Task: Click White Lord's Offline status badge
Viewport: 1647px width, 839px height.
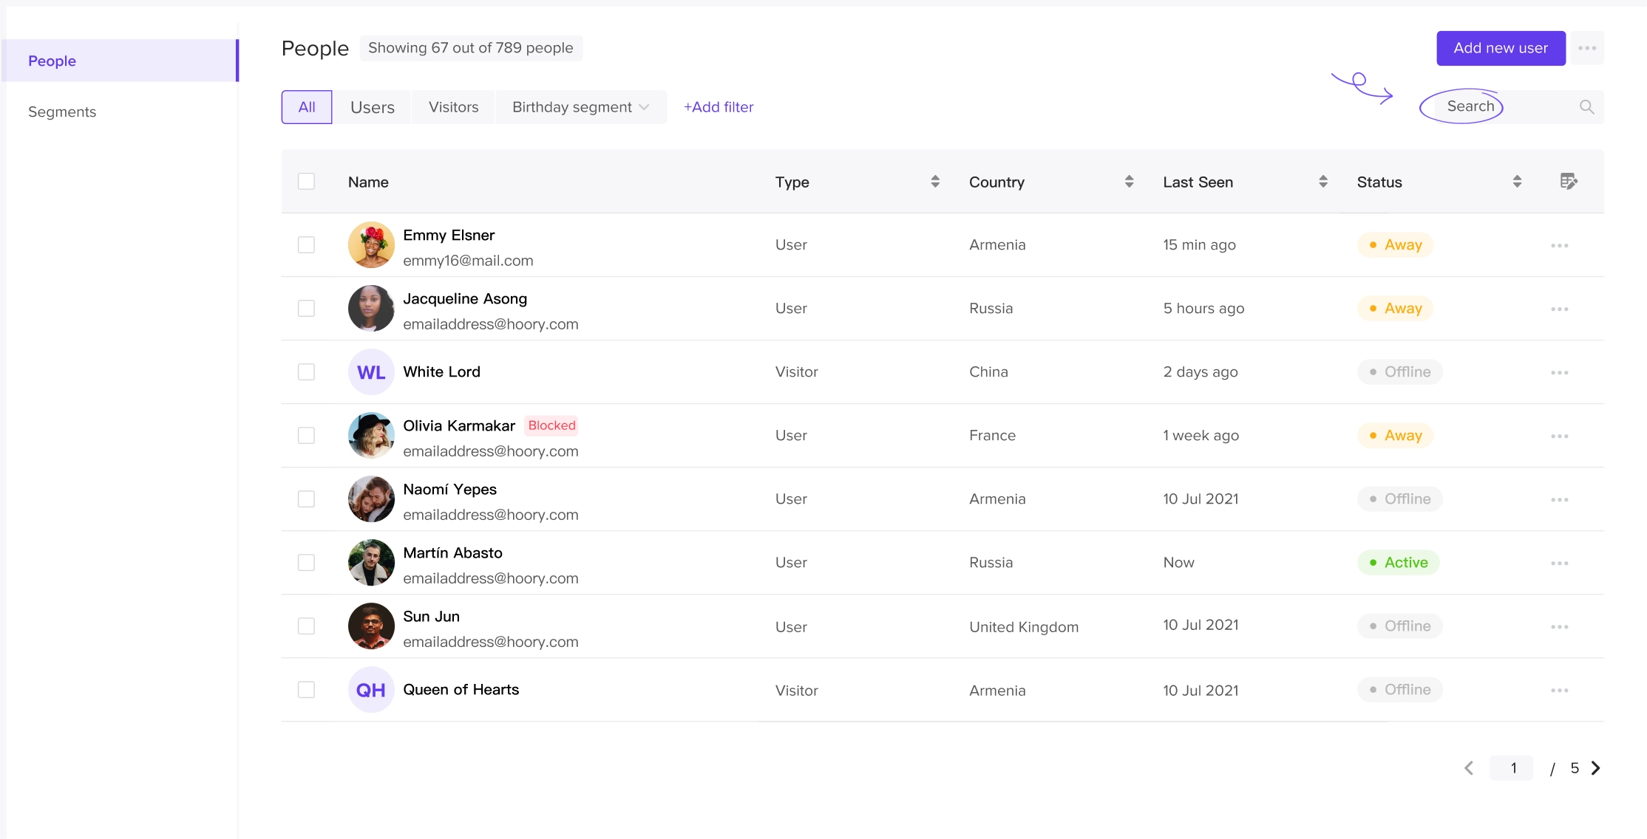Action: (x=1399, y=372)
